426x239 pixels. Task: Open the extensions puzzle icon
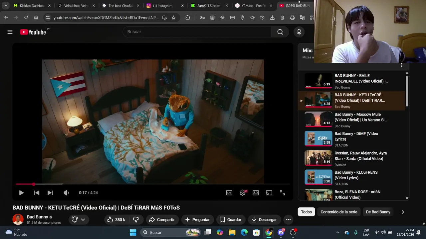pos(188,18)
